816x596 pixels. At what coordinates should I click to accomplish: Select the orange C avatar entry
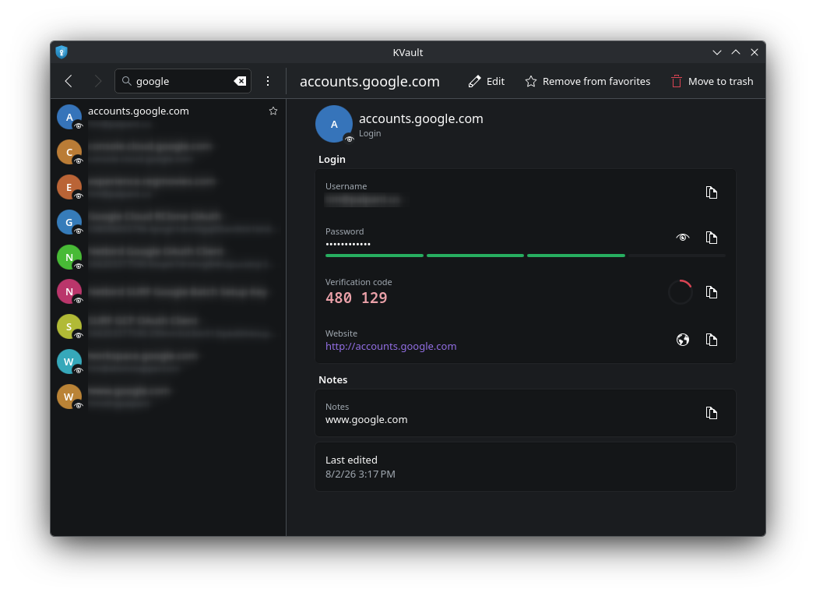[168, 152]
